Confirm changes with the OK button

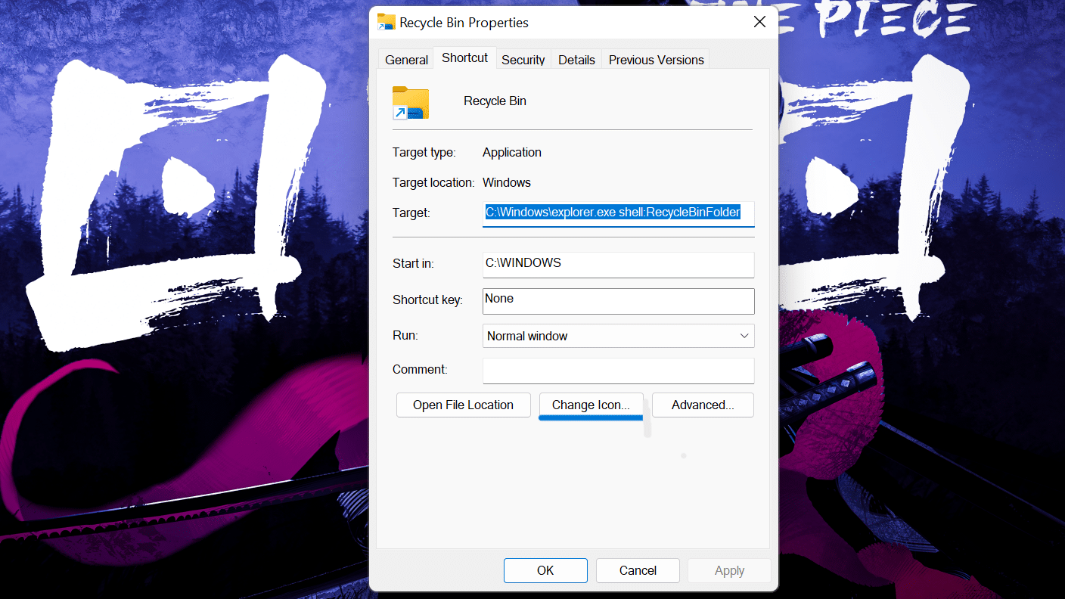click(545, 570)
